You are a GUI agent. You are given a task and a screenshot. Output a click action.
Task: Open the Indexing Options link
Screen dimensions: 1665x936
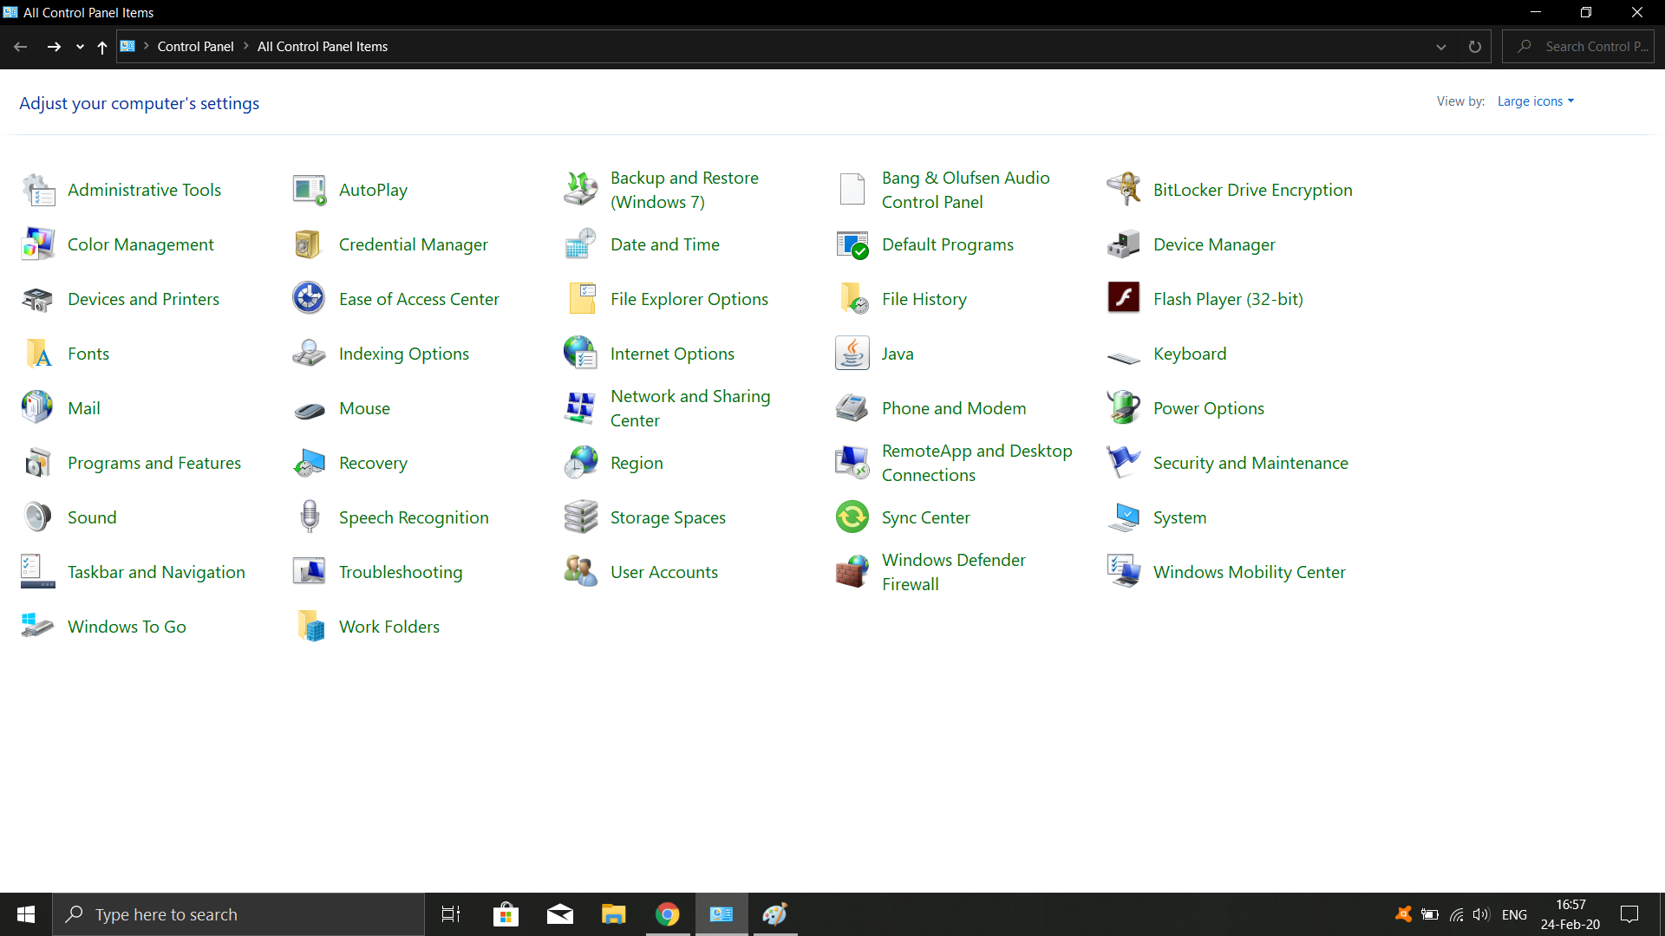403,354
